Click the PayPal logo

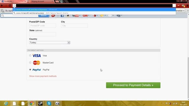click(37, 70)
